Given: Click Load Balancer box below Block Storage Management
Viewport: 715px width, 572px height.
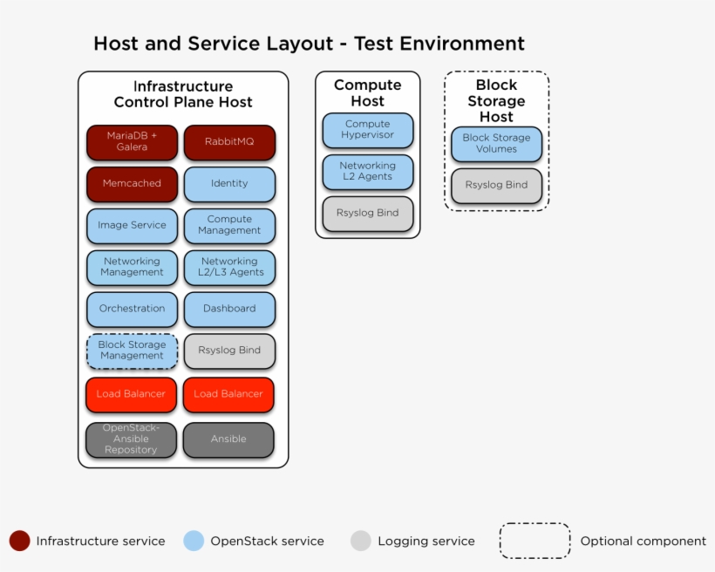Looking at the screenshot, I should pos(131,395).
